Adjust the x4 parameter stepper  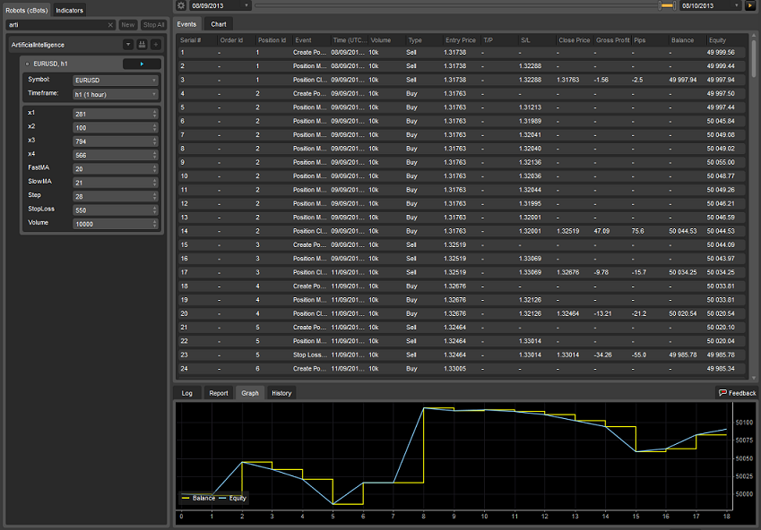155,155
